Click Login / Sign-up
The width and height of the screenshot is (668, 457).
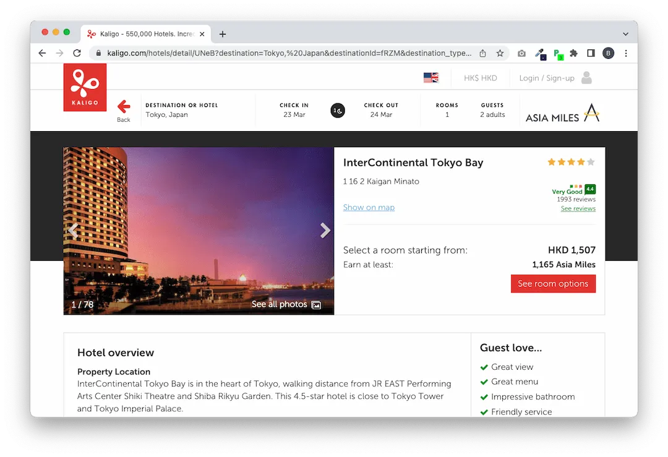[x=546, y=78]
